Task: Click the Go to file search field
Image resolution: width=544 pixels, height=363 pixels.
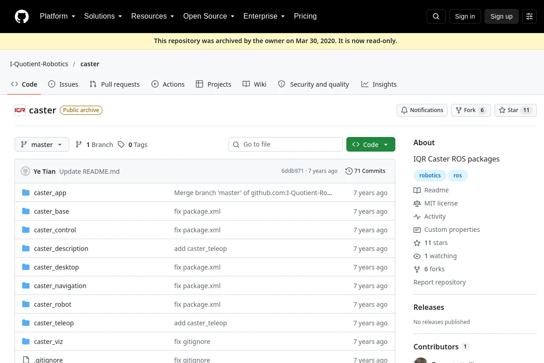Action: point(286,144)
